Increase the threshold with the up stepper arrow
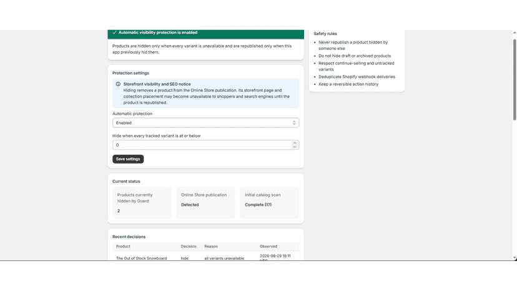The width and height of the screenshot is (517, 291). point(295,143)
